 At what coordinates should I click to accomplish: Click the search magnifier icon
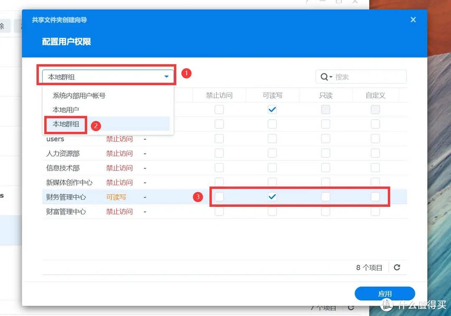click(x=325, y=76)
